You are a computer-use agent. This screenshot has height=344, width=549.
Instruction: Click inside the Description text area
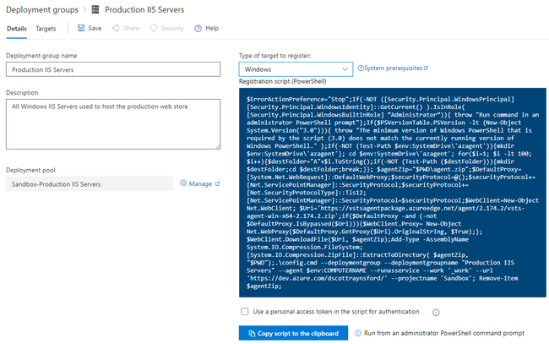point(113,124)
